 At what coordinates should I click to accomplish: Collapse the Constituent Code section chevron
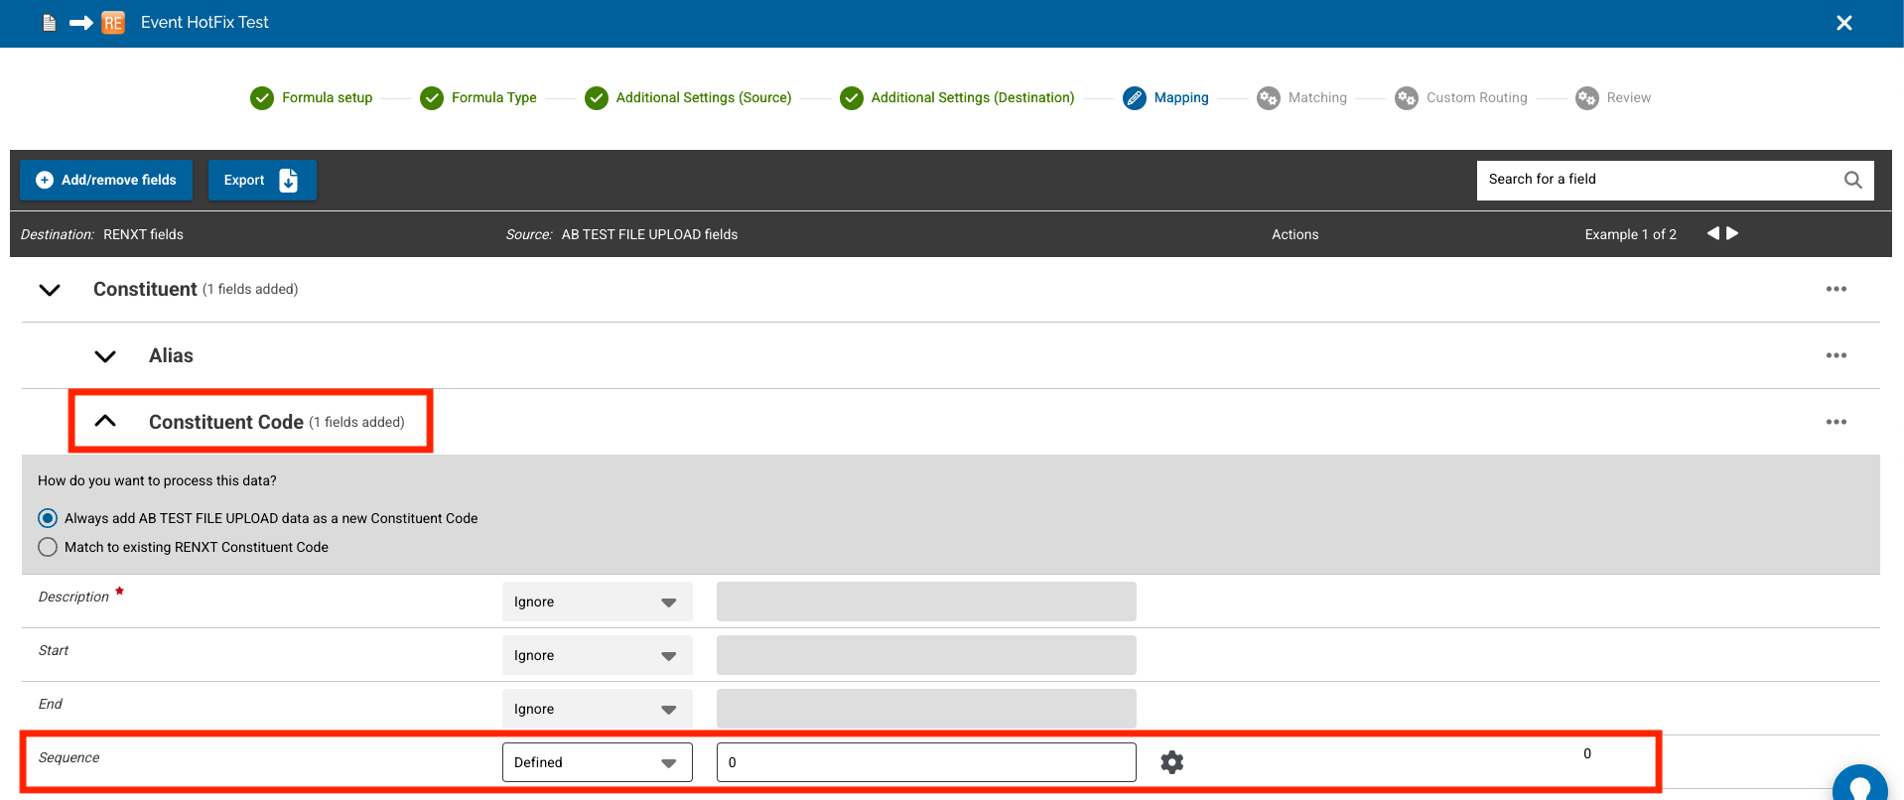105,421
